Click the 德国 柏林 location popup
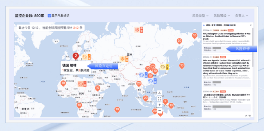The height and width of the screenshot is (131, 264). pos(76,68)
